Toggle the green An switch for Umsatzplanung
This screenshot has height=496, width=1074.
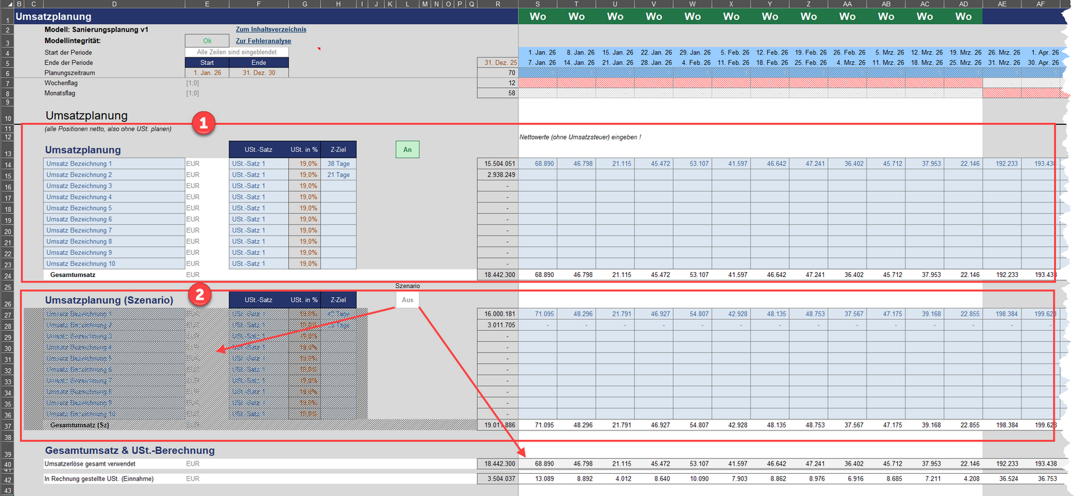pos(407,149)
